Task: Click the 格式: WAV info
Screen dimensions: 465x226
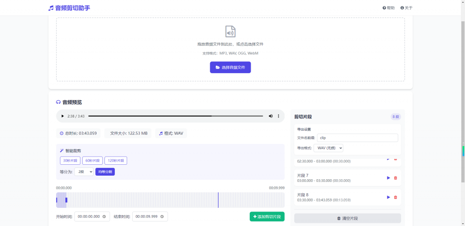Action: pos(171,133)
